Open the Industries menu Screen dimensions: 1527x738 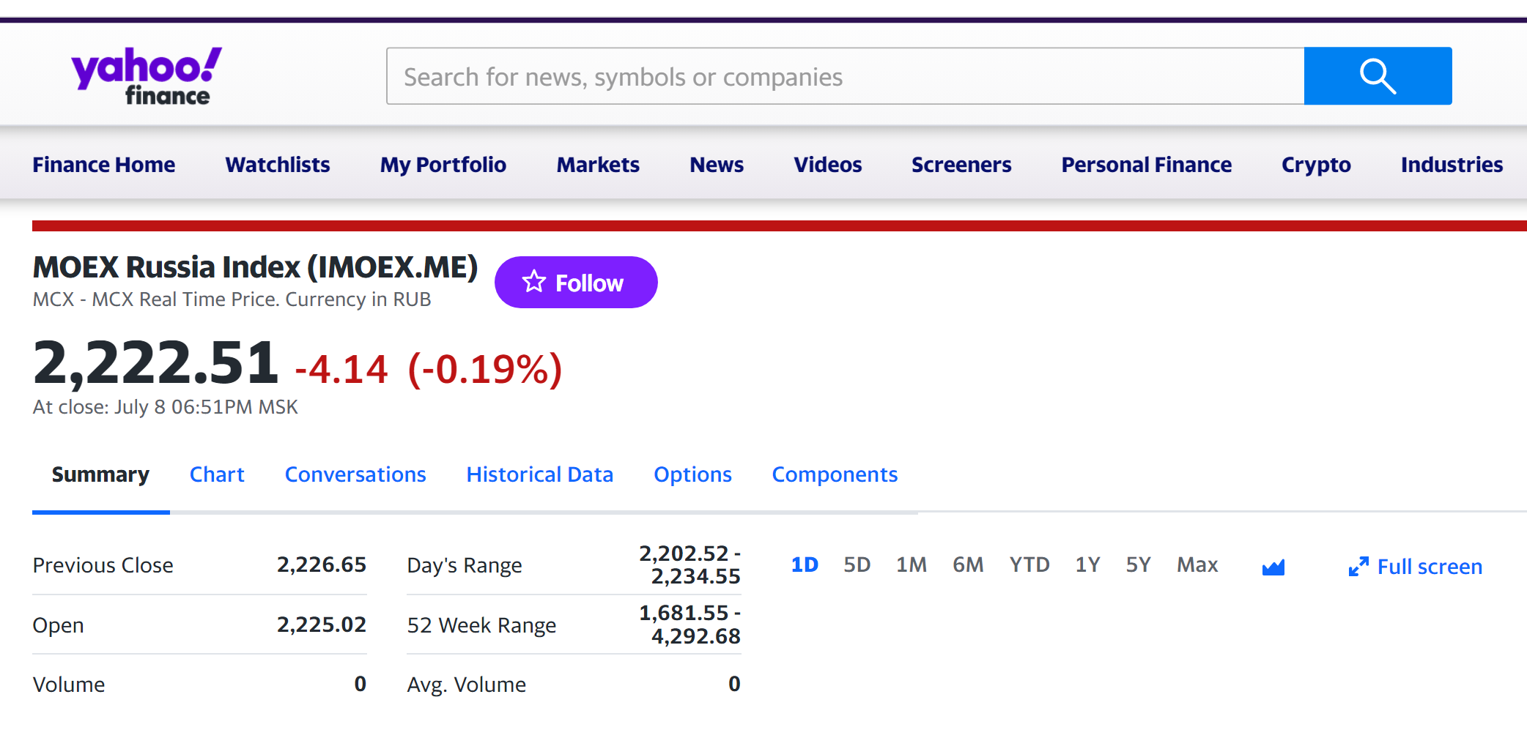coord(1452,165)
